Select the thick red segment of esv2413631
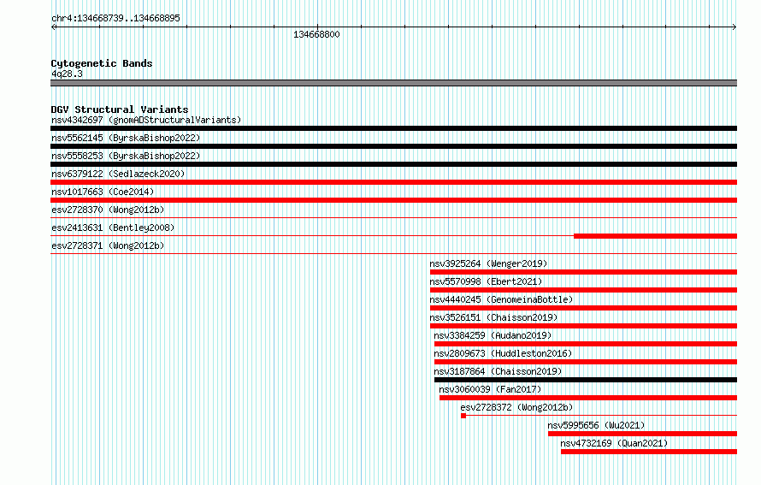The height and width of the screenshot is (485, 761). (655, 236)
